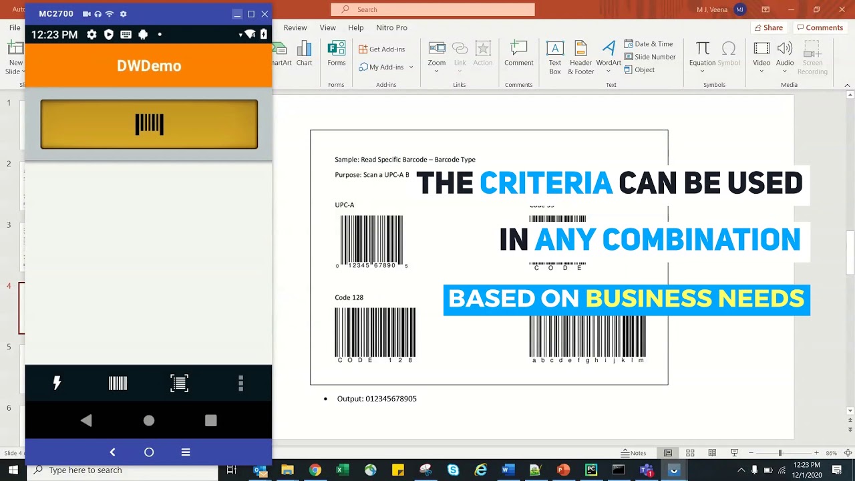This screenshot has height=481, width=855.
Task: Open Microsoft Teams from the taskbar
Action: (646, 470)
